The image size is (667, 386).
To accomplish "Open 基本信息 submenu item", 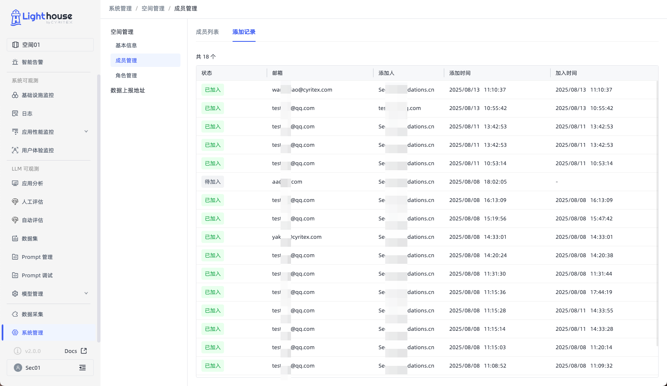I will click(x=145, y=45).
